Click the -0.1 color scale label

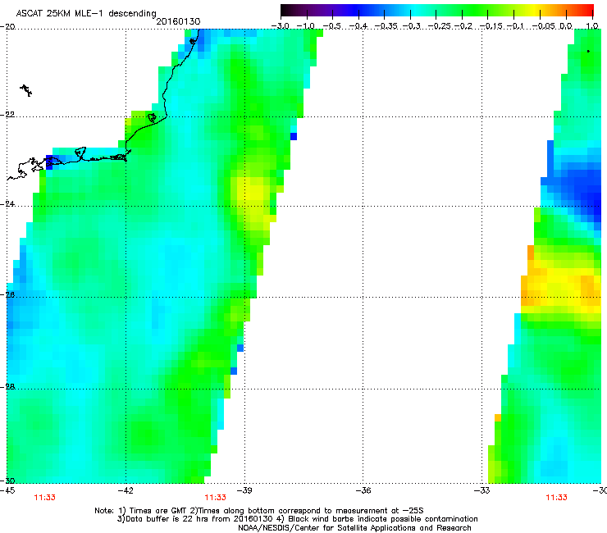tap(515, 26)
